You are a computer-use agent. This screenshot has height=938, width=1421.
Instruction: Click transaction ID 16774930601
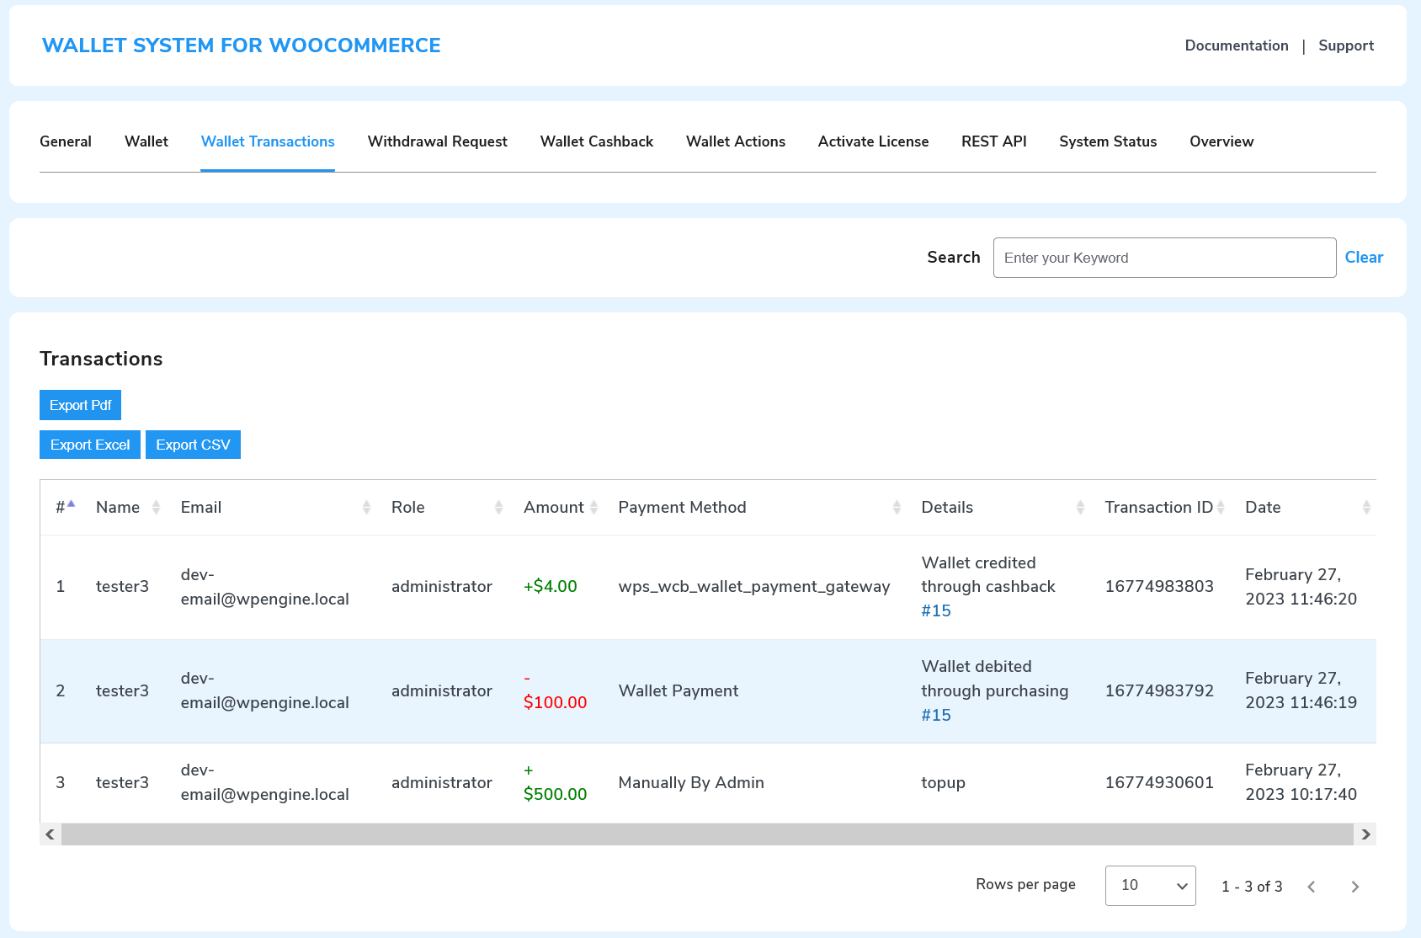[1159, 782]
